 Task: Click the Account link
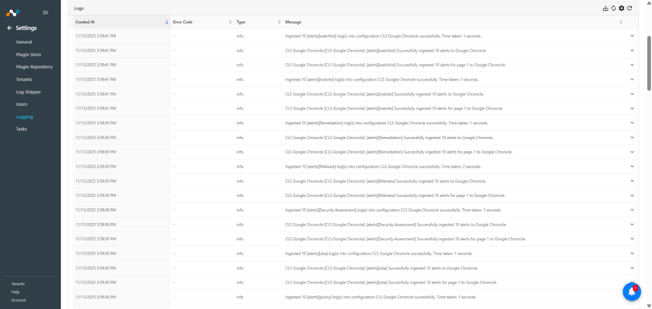coord(18,300)
